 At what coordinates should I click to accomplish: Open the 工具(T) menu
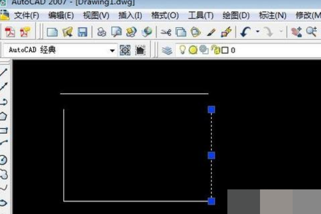point(201,16)
